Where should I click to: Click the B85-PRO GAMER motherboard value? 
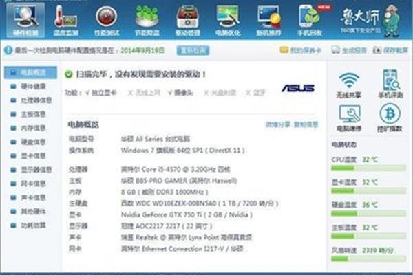coord(179,181)
